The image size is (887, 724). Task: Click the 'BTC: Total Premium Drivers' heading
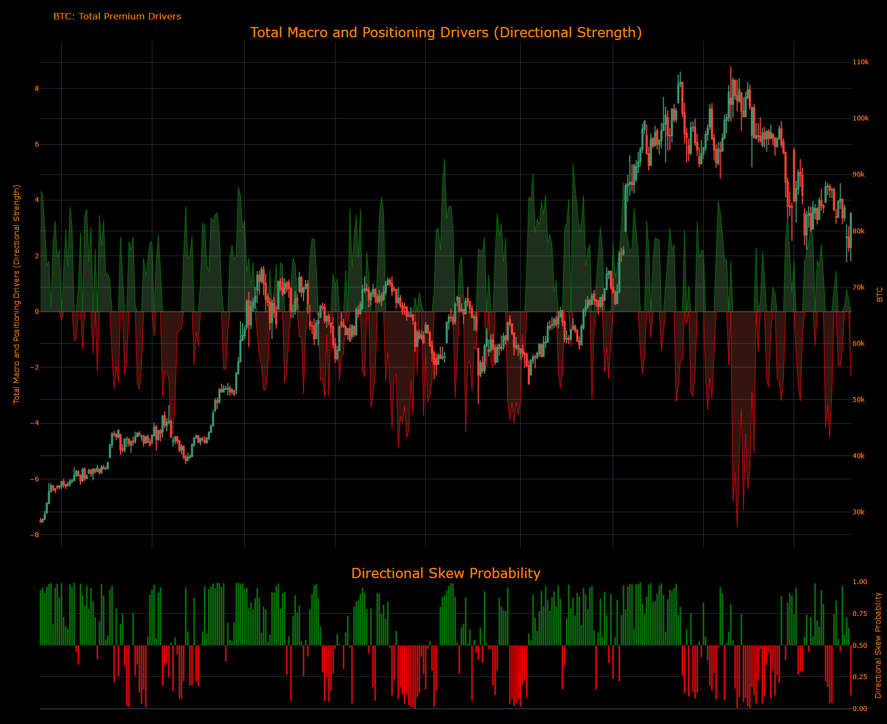[117, 16]
